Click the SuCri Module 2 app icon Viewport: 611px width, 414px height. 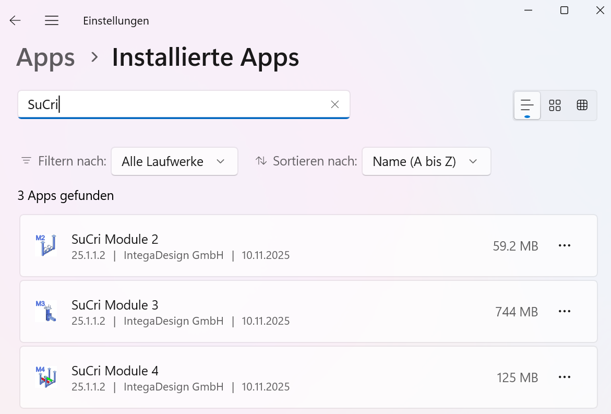[x=46, y=245]
